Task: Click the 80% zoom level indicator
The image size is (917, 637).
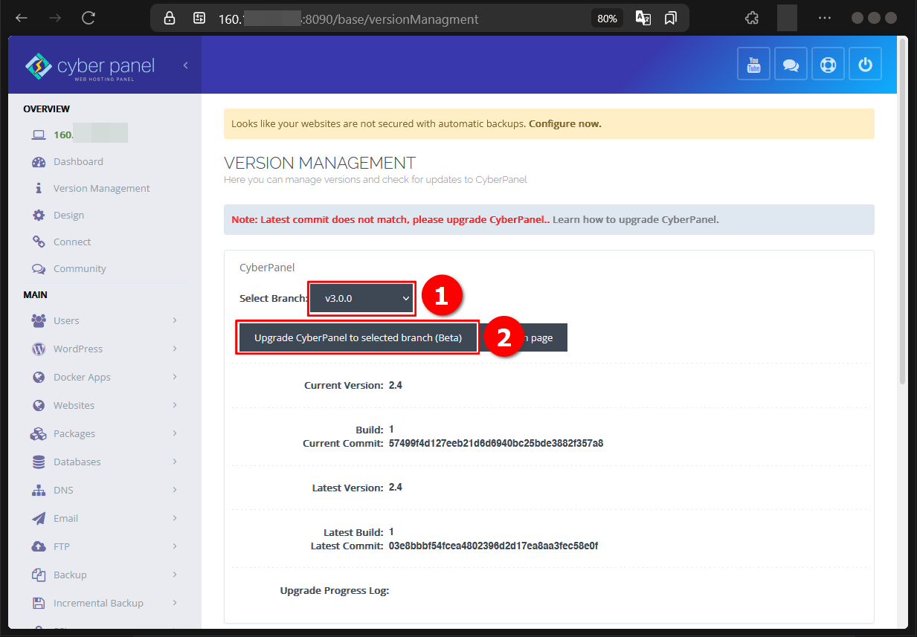Action: click(607, 19)
